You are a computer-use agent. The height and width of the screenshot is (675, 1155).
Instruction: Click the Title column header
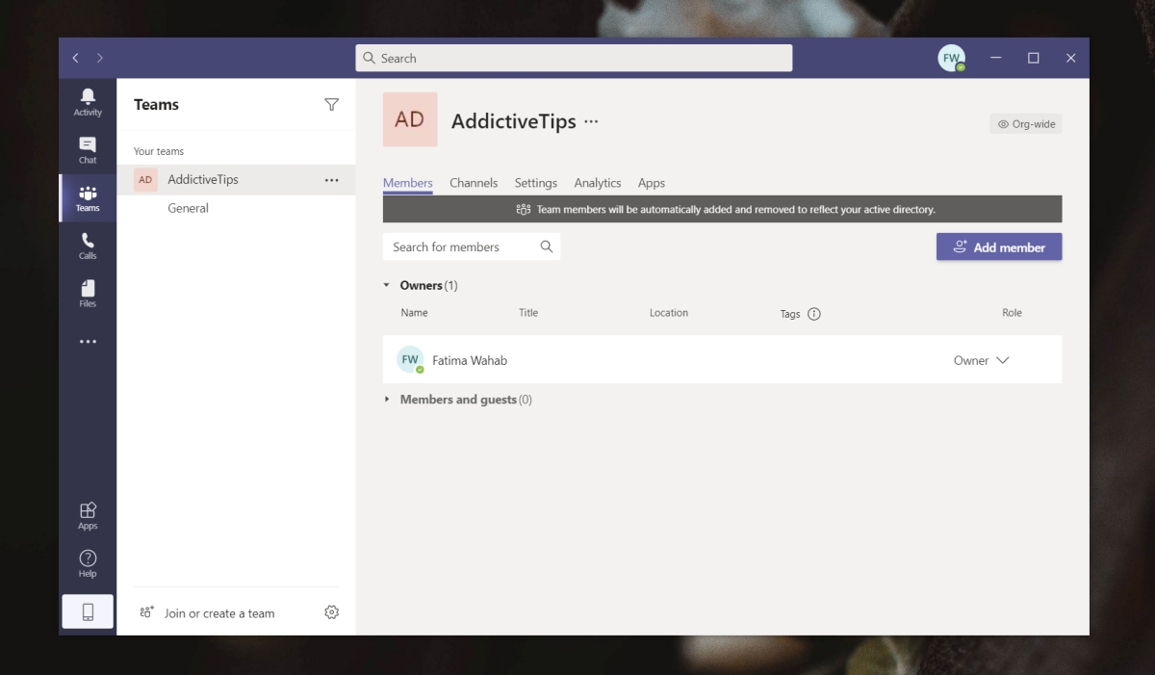click(x=528, y=313)
